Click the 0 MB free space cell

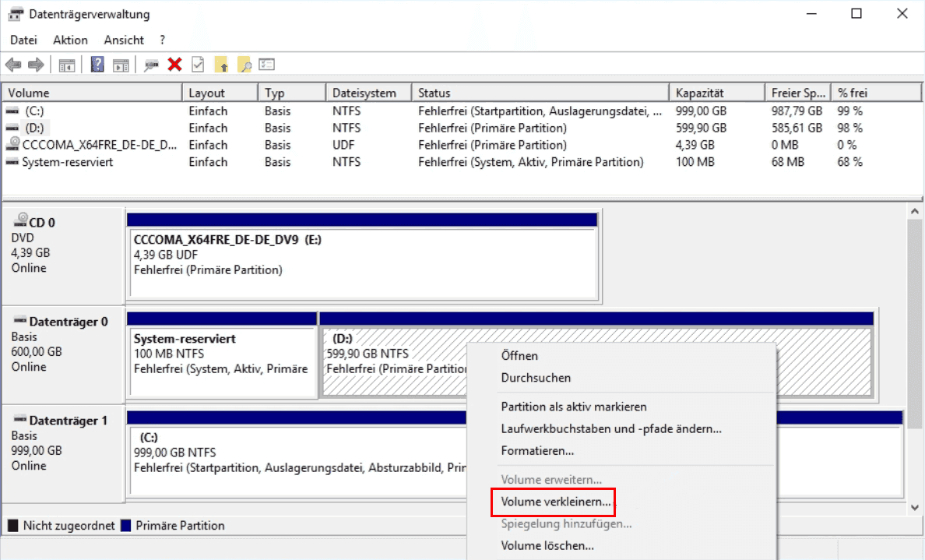[785, 145]
